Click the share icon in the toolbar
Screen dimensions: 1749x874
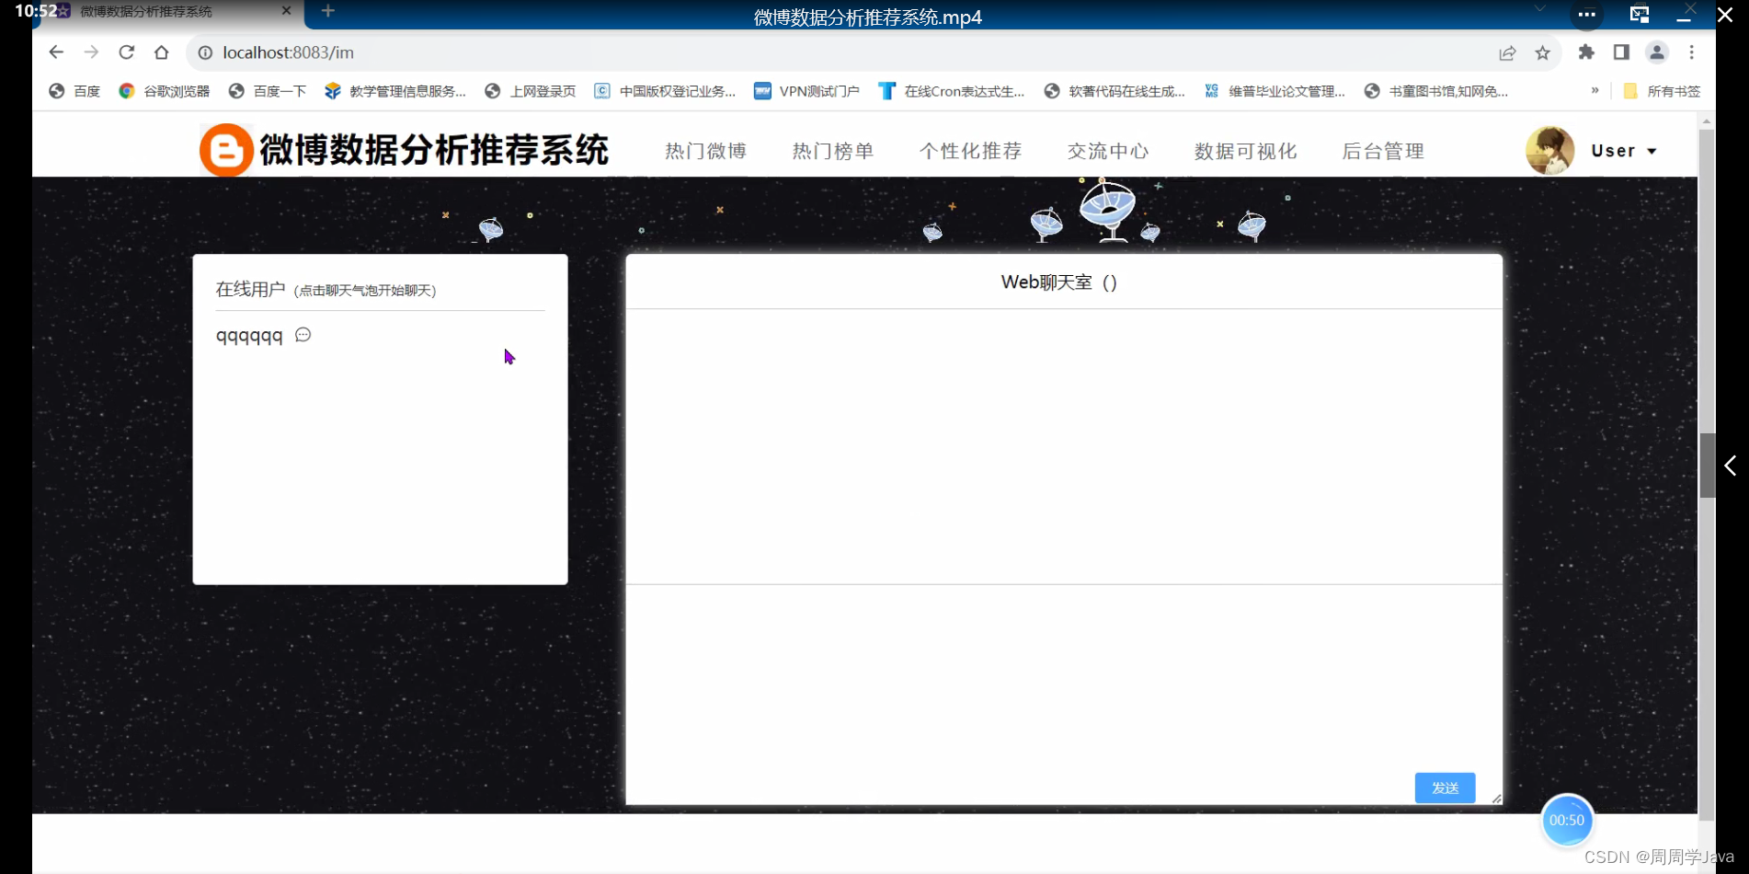coord(1506,52)
